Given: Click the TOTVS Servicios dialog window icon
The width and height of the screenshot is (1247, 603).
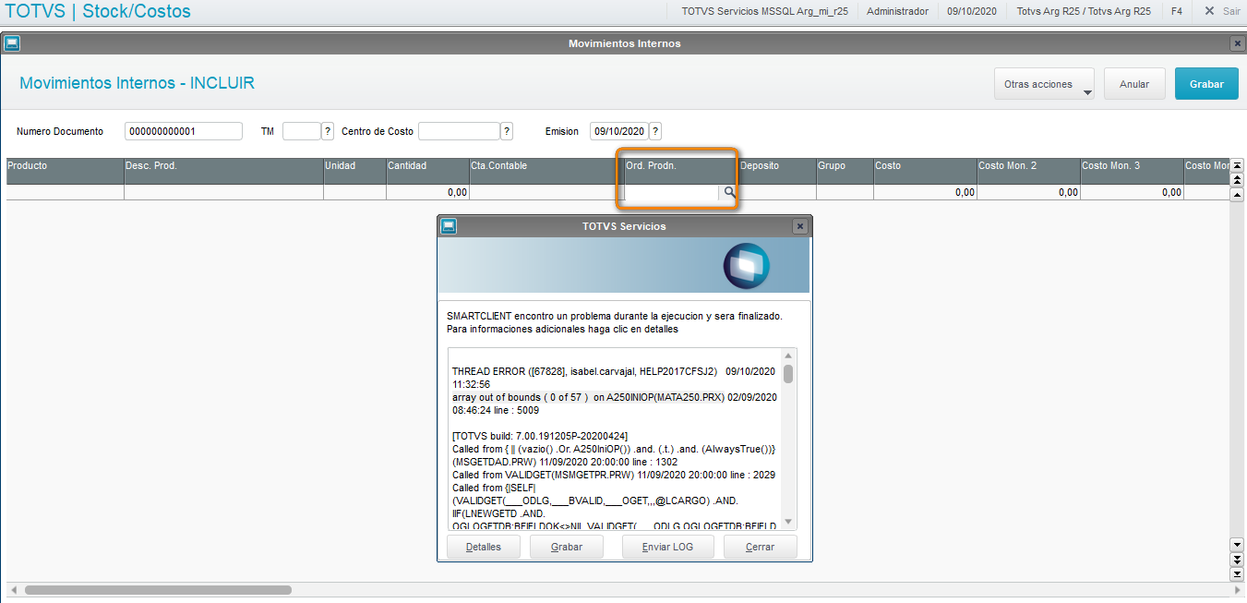Looking at the screenshot, I should [449, 226].
